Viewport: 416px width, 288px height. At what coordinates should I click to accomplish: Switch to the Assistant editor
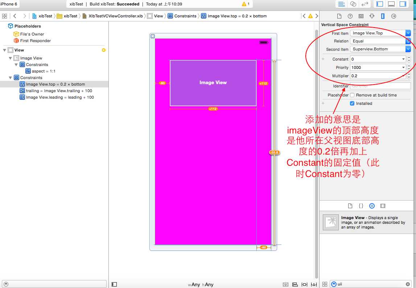pyautogui.click(x=353, y=4)
